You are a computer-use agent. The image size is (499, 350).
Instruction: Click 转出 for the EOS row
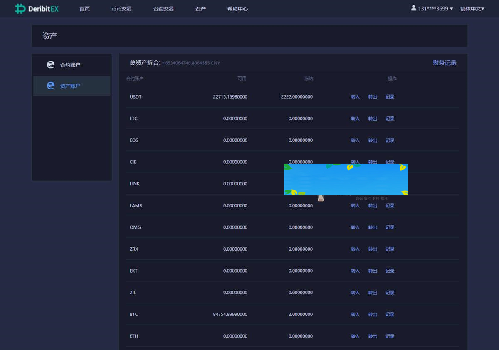(373, 140)
